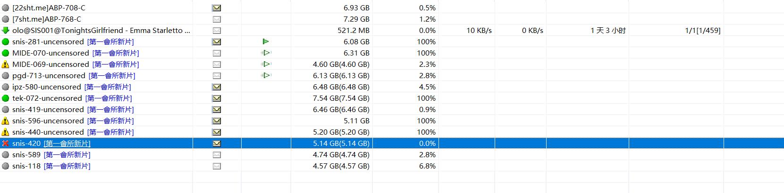Click the yellow warning icon for snis-440-uncensored
Screen dimensions: 784x193
click(6, 132)
